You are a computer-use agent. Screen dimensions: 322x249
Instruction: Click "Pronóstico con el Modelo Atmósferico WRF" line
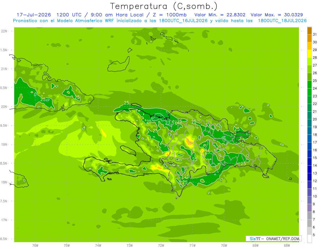click(x=64, y=21)
